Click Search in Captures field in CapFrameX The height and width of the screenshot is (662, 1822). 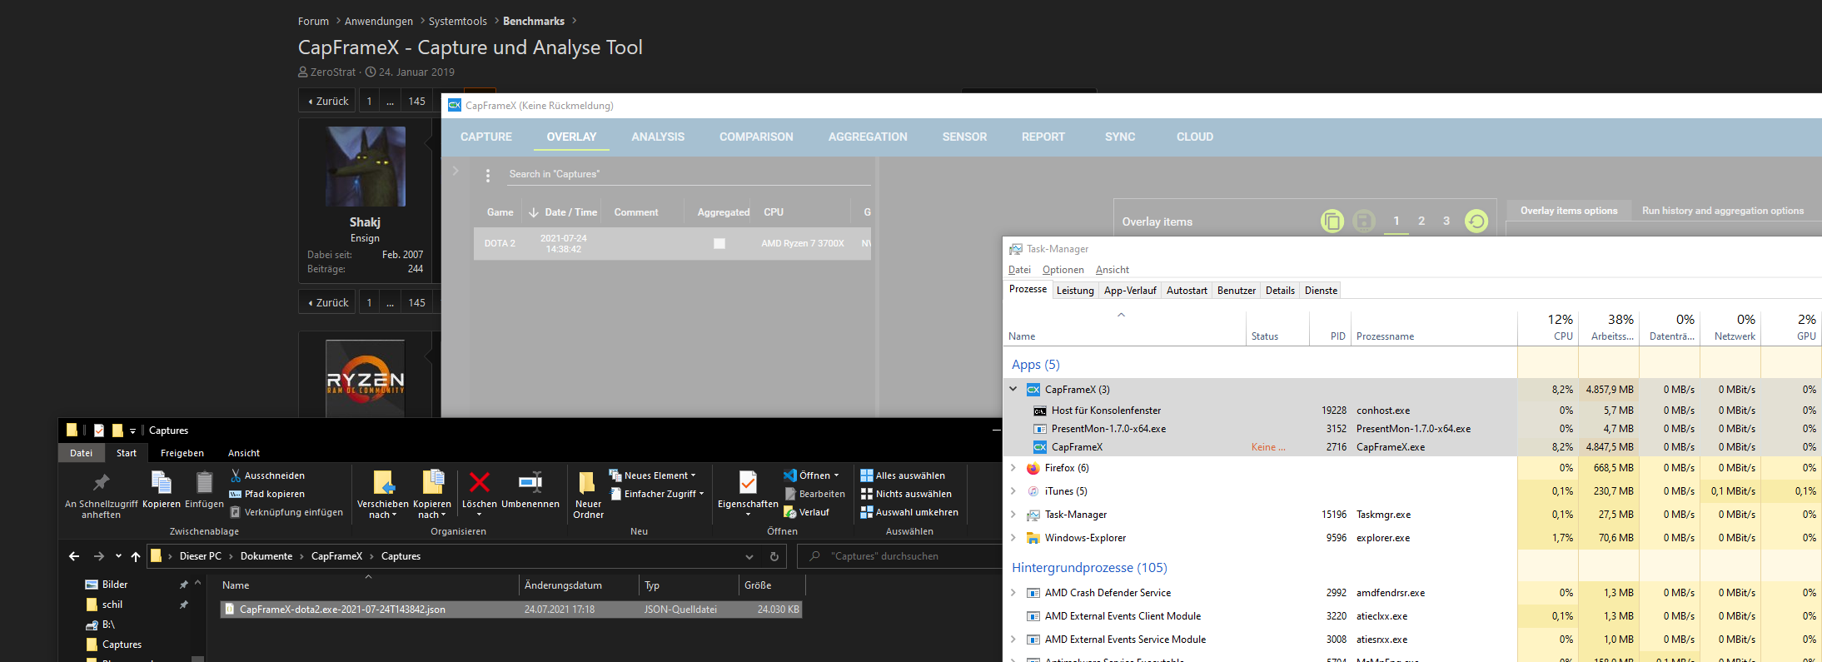689,174
